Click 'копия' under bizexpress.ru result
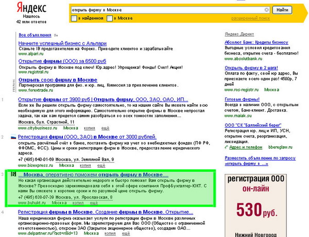The image size is (309, 237). (85, 165)
